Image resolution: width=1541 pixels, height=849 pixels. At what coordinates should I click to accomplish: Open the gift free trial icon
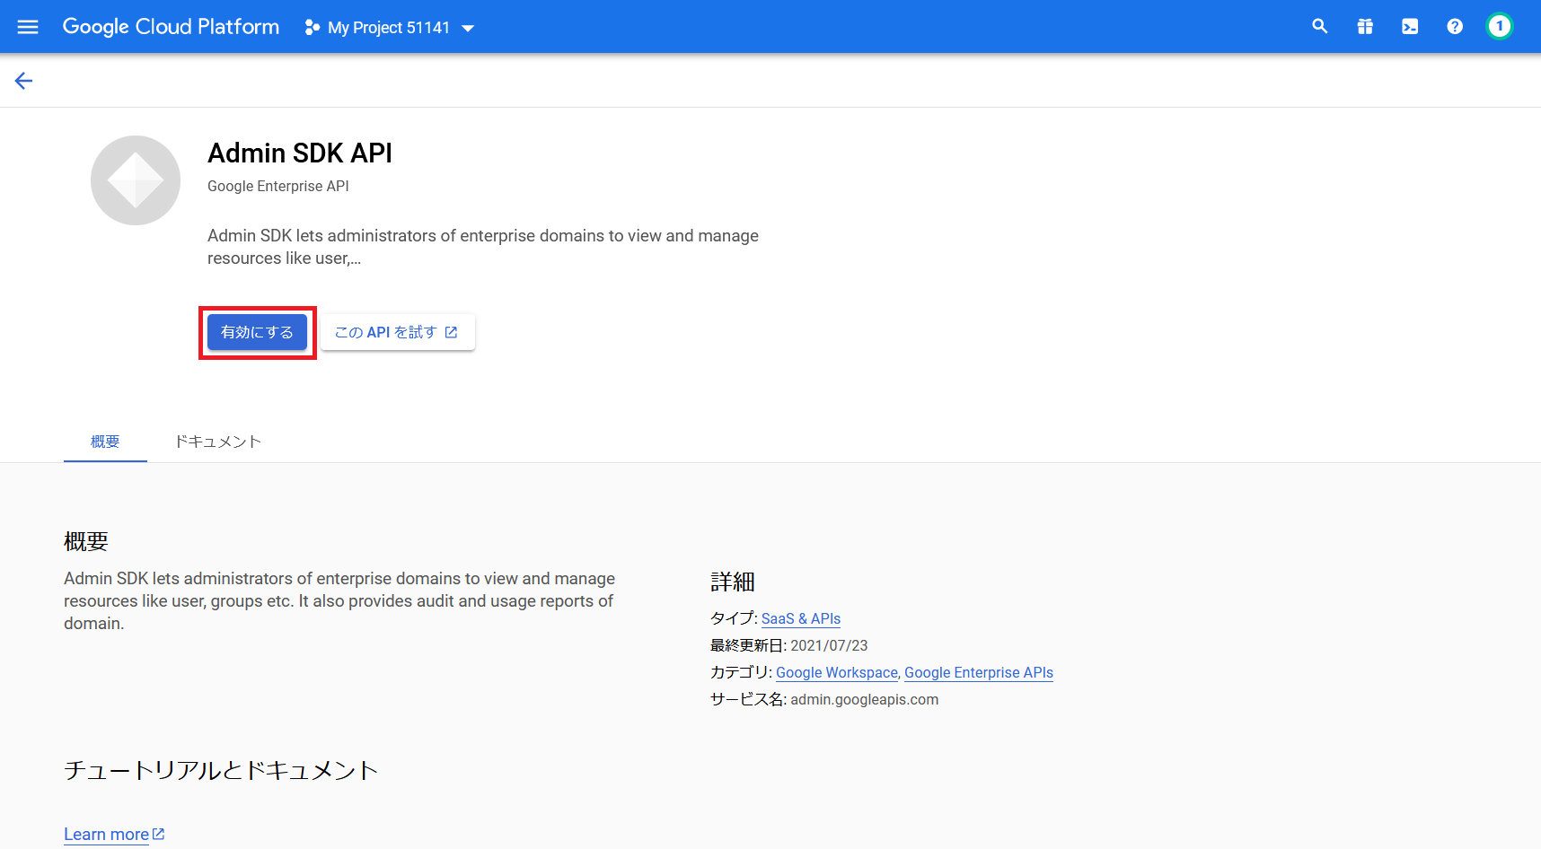[x=1365, y=27]
